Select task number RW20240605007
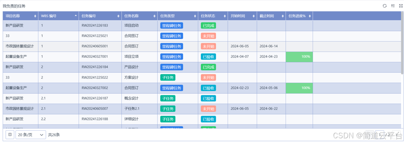The image size is (404, 142). [95, 109]
